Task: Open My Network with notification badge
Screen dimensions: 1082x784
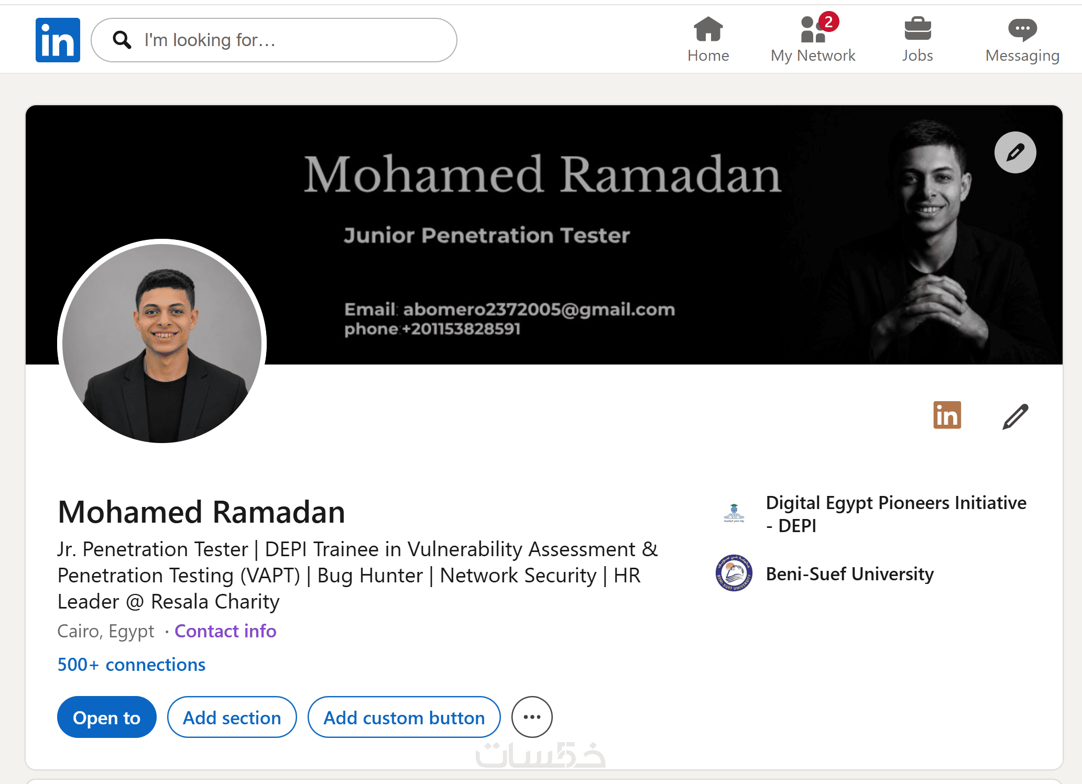Action: point(813,38)
